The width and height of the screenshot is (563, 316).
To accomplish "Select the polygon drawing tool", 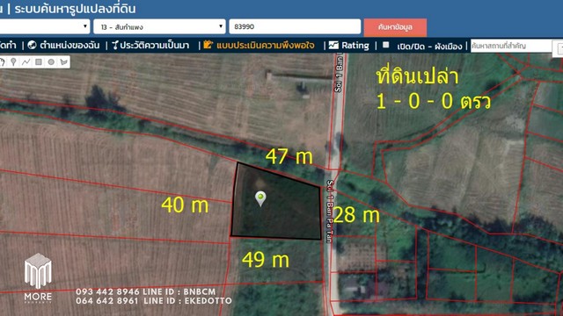I will (x=63, y=62).
